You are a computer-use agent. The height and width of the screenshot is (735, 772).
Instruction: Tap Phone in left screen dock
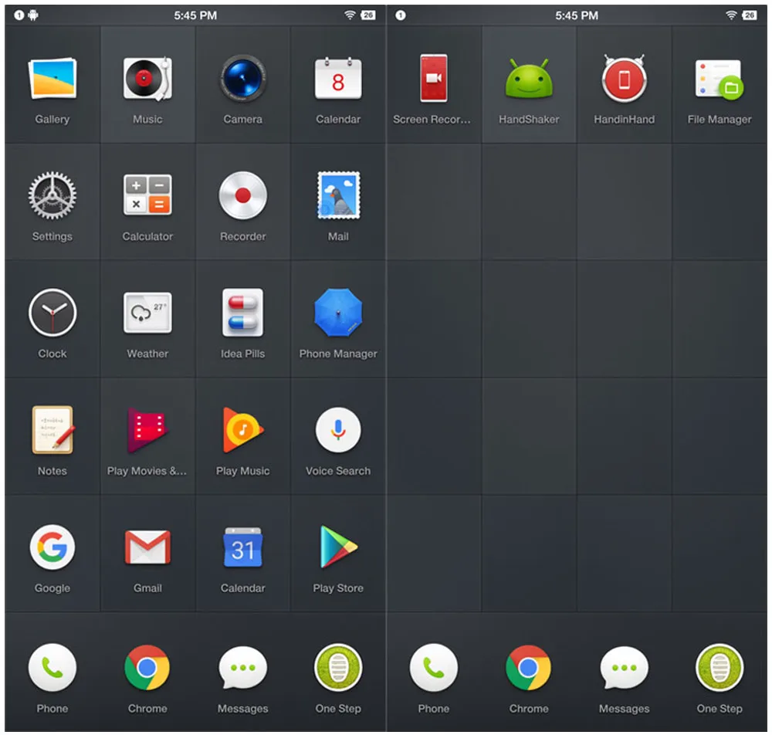(x=52, y=668)
